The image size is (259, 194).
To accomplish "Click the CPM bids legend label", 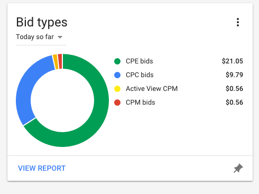I will (x=141, y=103).
